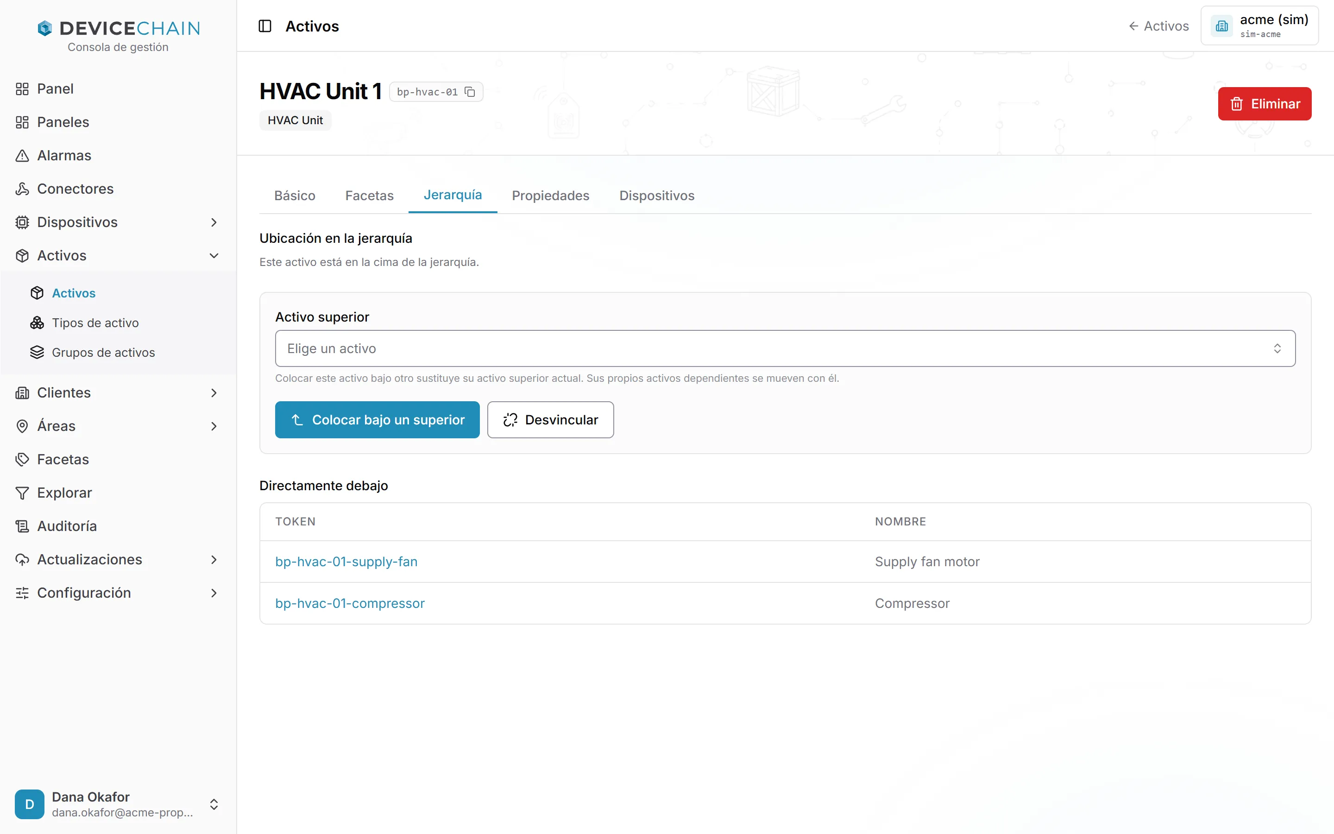1334x834 pixels.
Task: Open the Activo superior dropdown
Action: pos(785,348)
